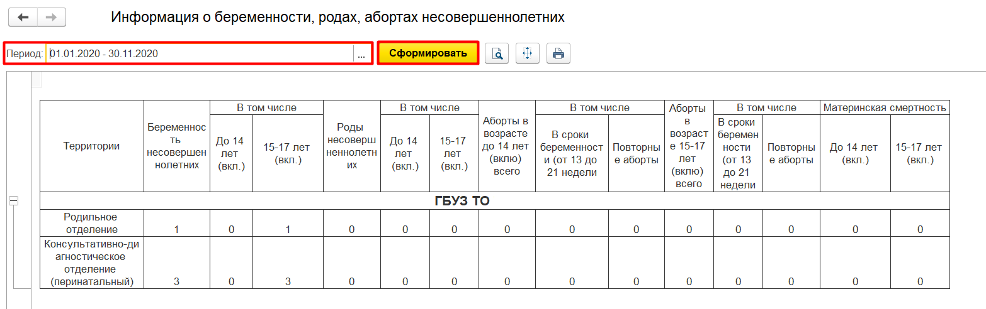Click the Материнская смертность header cell
The height and width of the screenshot is (309, 986).
[885, 108]
